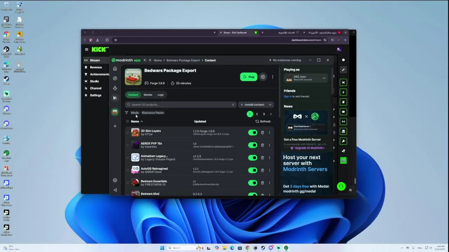Select the Bedwars instance icon in sidebar
The image size is (449, 252).
click(115, 112)
